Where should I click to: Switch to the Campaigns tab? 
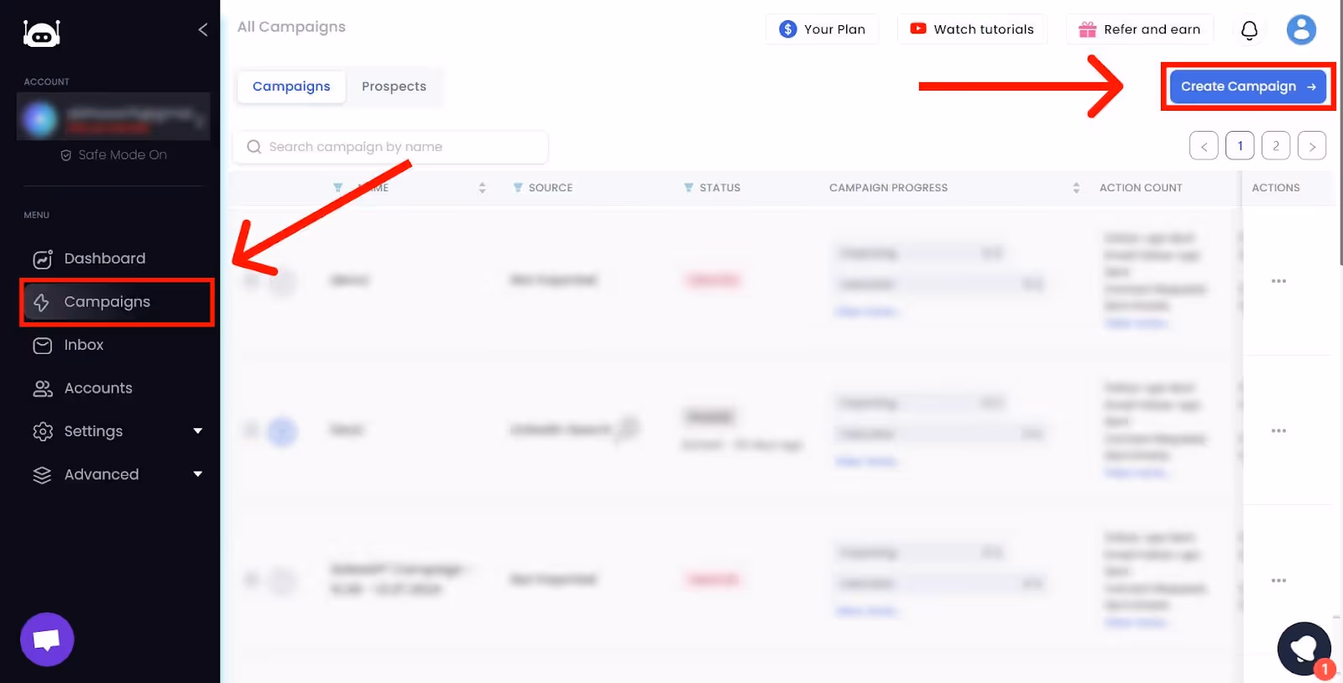291,86
